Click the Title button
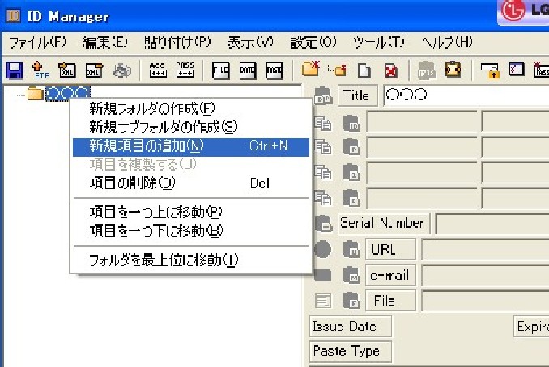 [357, 95]
